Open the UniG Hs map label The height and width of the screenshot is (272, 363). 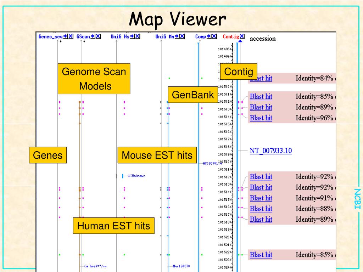(120, 36)
